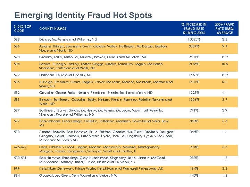Click the 13.1 fraud rate value
The image size is (250, 187).
point(225,82)
